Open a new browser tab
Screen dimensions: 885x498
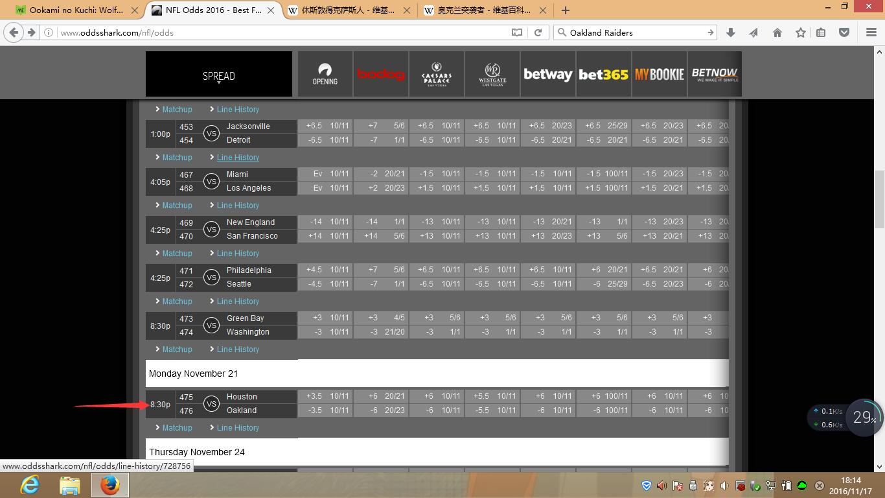tap(566, 10)
